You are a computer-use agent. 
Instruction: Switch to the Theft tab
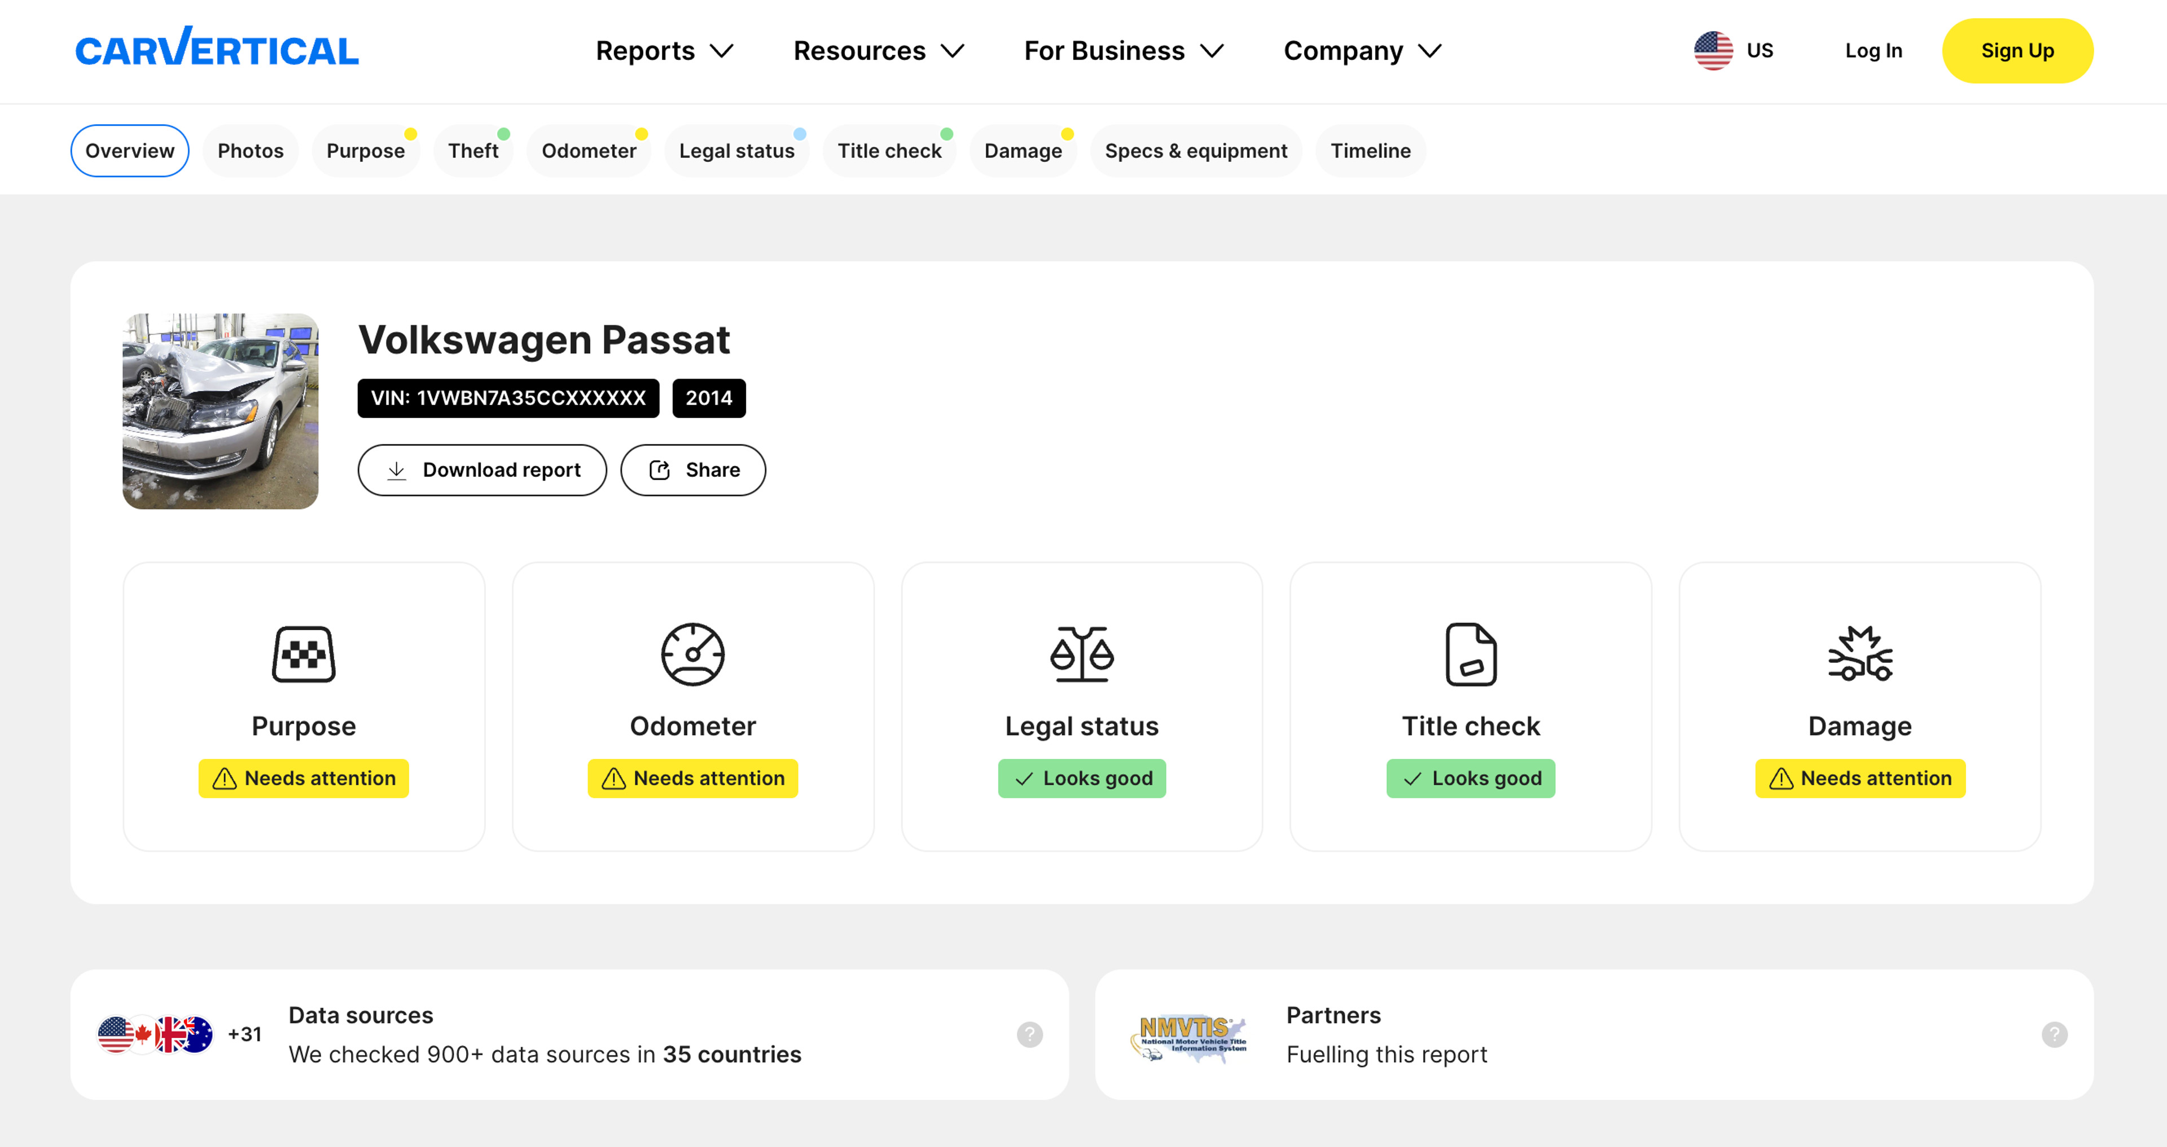click(x=473, y=151)
